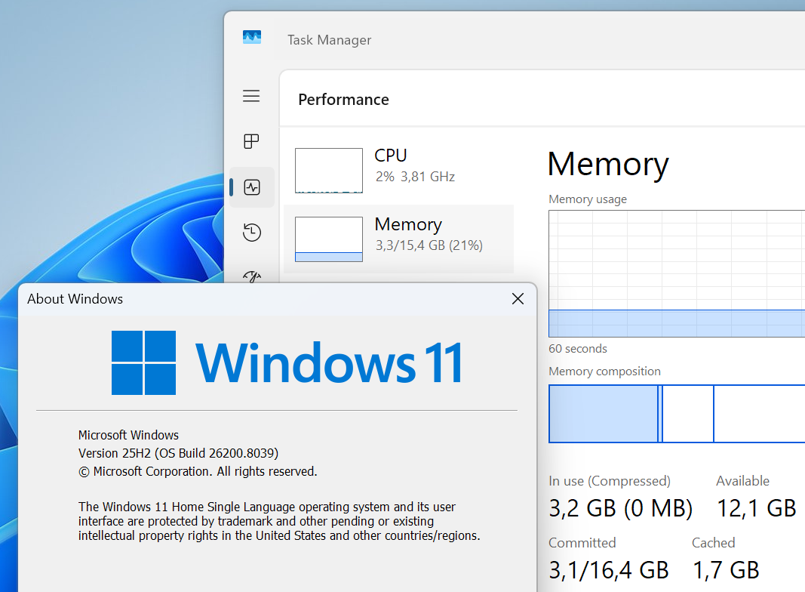Open the App history page

251,232
